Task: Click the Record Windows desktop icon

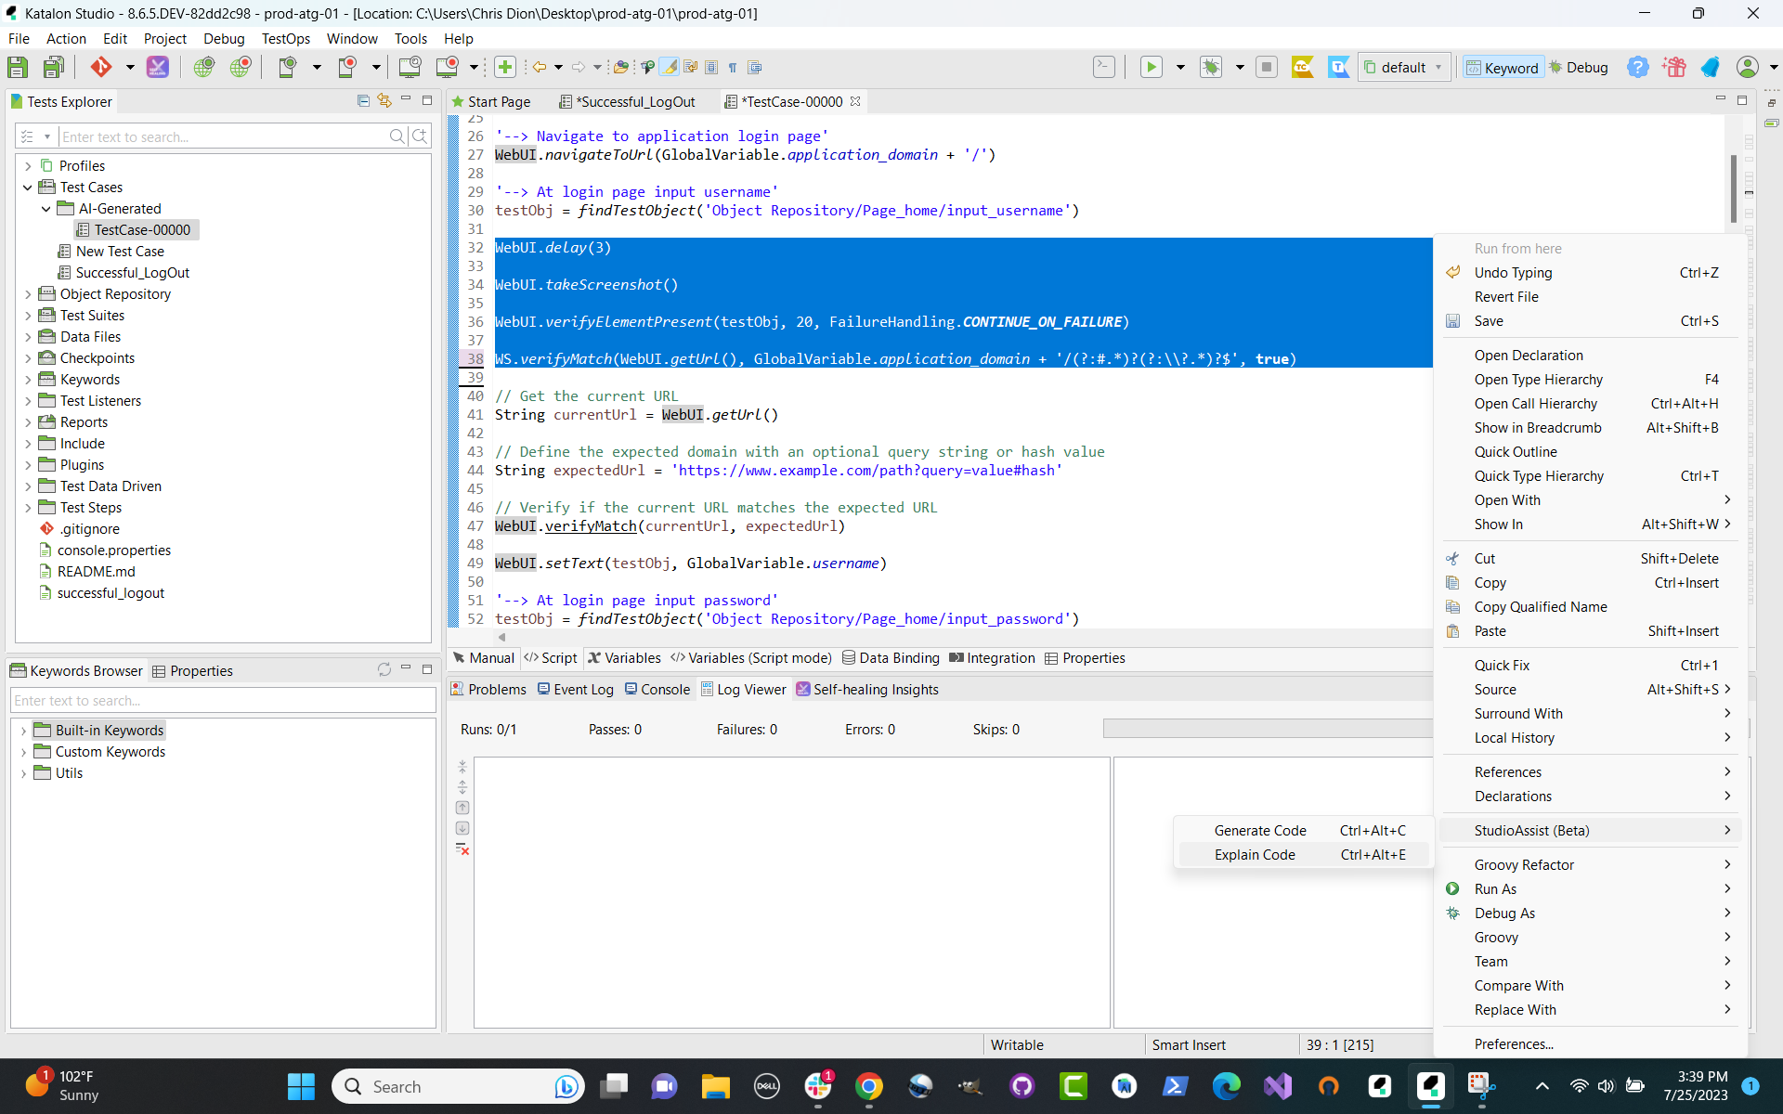Action: (447, 67)
